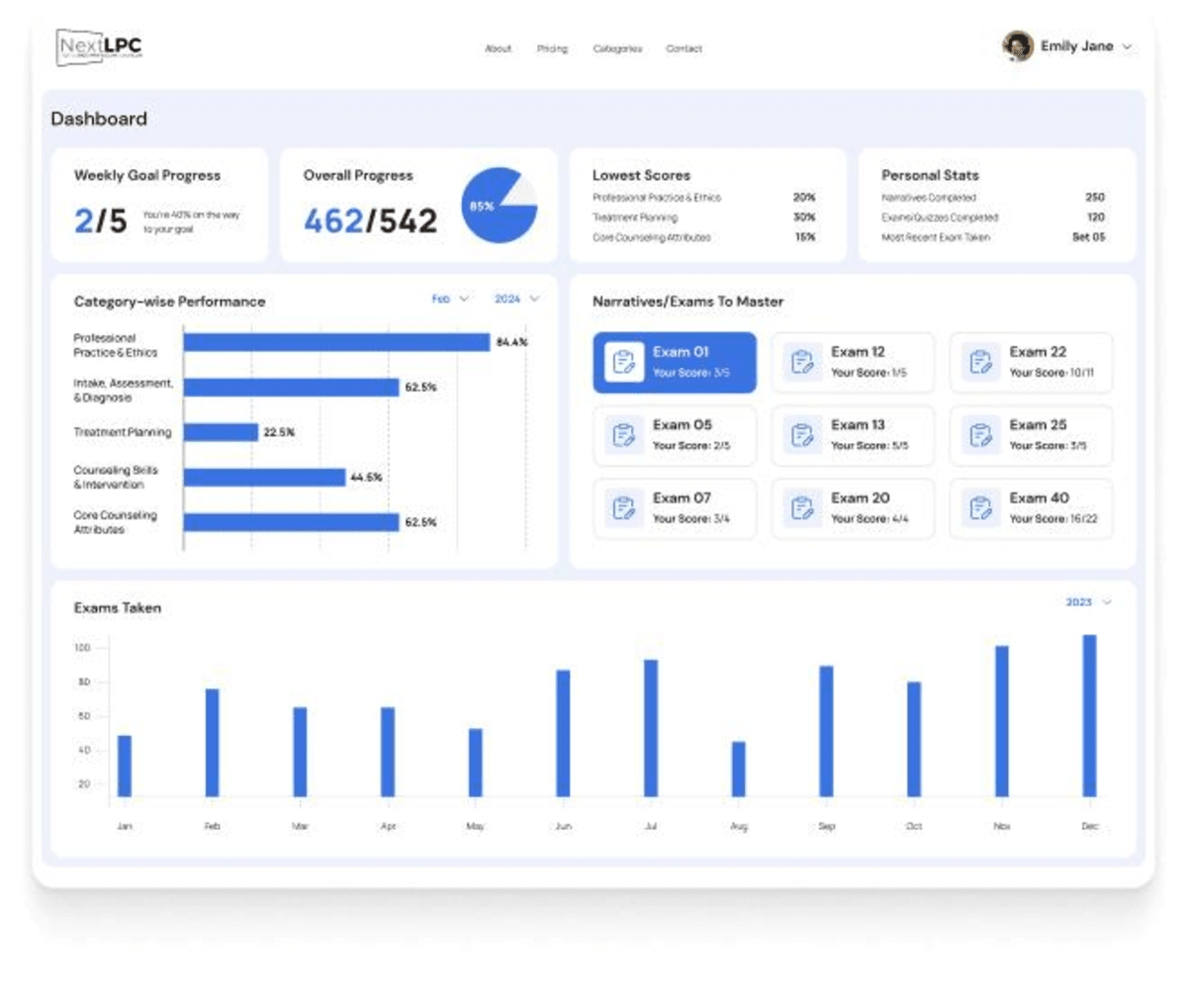Click the 85% overall progress pie chart
Viewport: 1187px width, 999px height.
(x=500, y=206)
